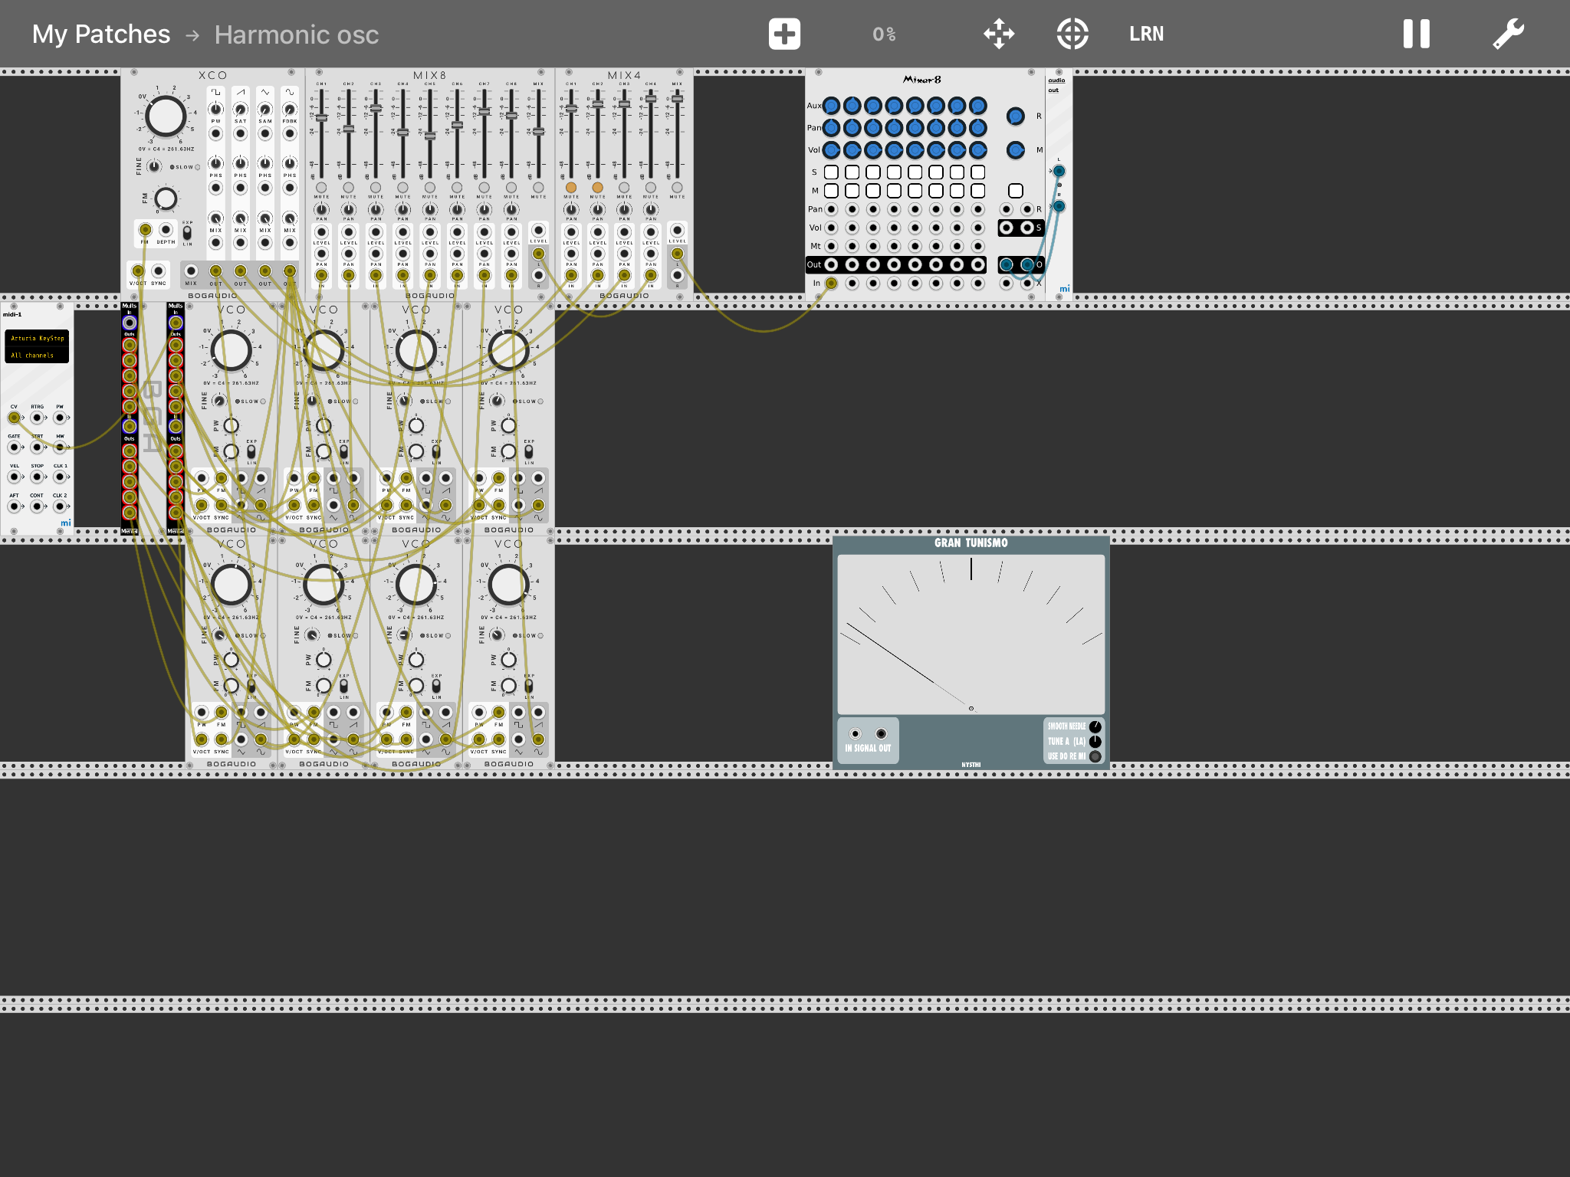
Task: Toggle Gran Tunismo USE DO RE MI button
Action: [1095, 756]
